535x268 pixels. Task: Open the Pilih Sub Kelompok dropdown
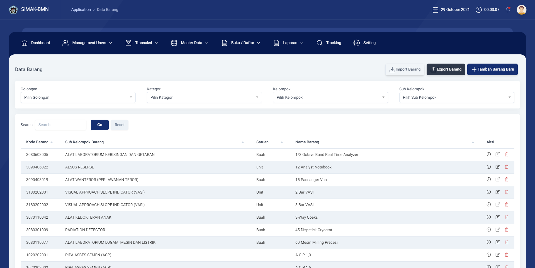[x=456, y=98]
